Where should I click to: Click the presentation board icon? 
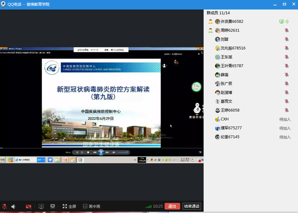pyautogui.click(x=53, y=206)
